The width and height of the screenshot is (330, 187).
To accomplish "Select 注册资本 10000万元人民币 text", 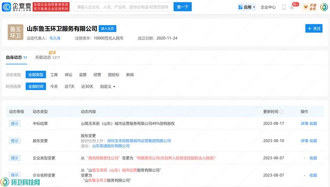I will (99, 38).
